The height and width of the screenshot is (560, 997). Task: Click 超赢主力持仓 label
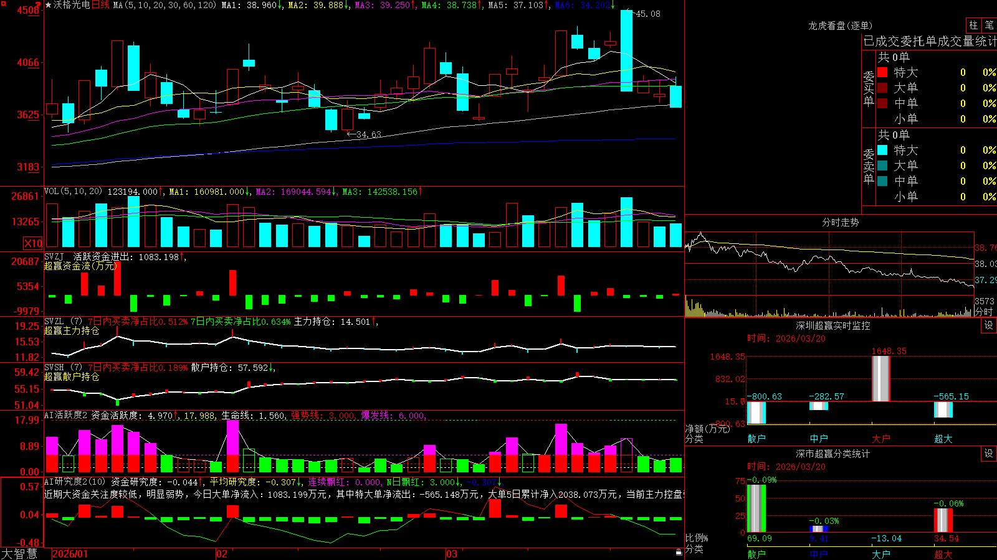point(72,331)
